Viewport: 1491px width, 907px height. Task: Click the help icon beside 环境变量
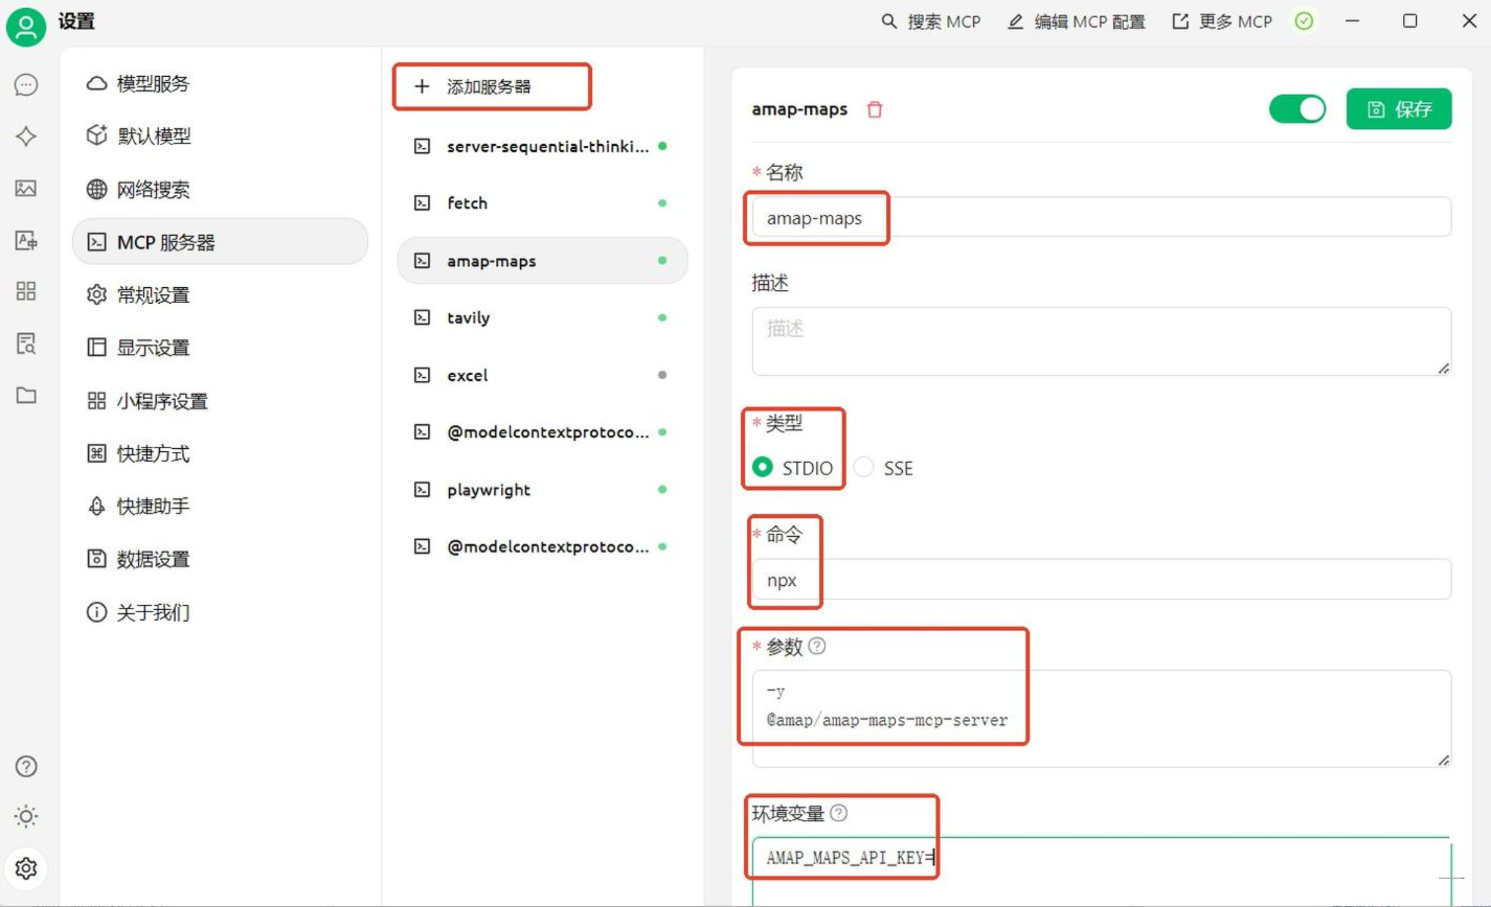click(x=839, y=813)
